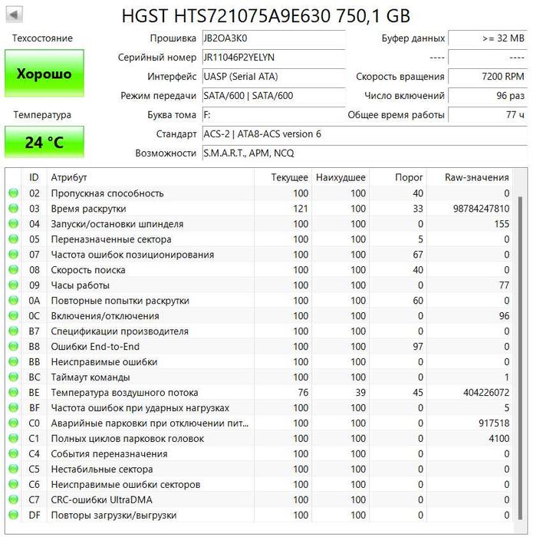This screenshot has width=533, height=537.
Task: Click the status dot for Скорость поиска
Action: [x=13, y=270]
